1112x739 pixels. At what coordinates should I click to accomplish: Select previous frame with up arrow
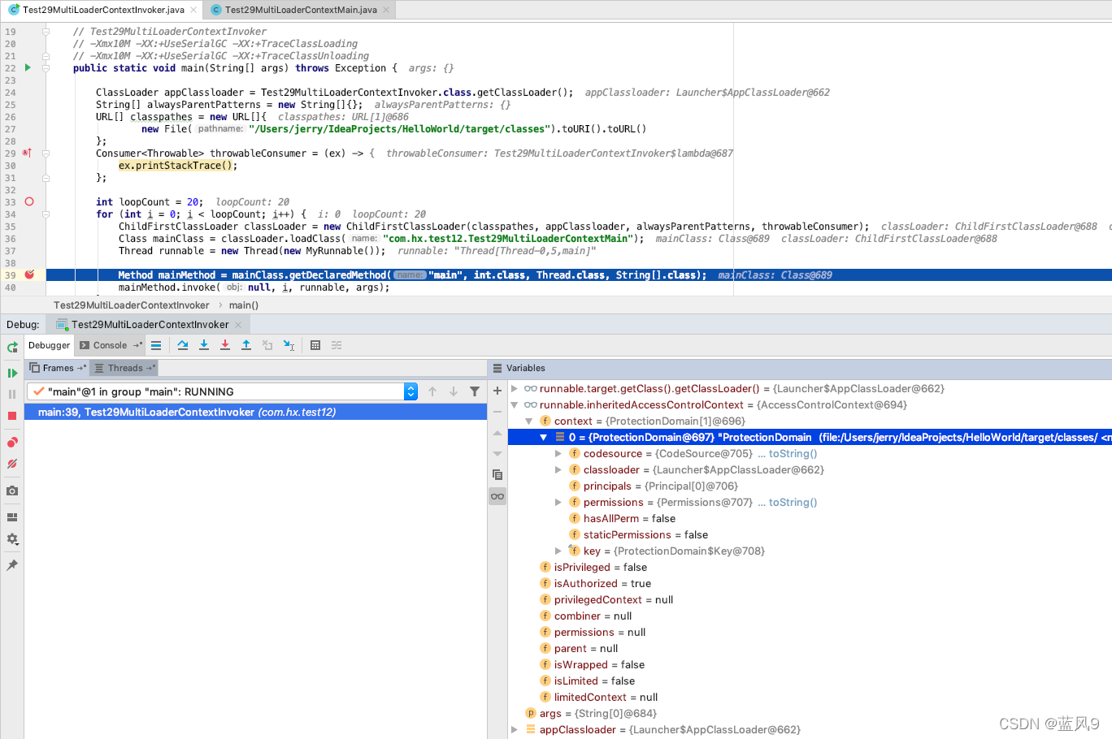pyautogui.click(x=432, y=391)
